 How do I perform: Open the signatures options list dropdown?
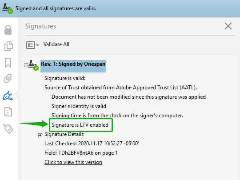tap(32, 45)
